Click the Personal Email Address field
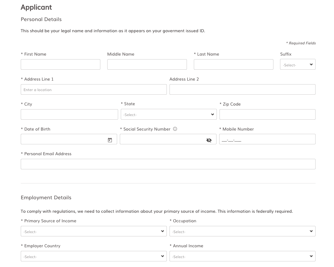 tap(168, 164)
